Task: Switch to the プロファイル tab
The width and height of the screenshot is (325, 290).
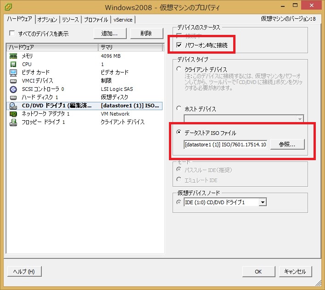Action: (96, 20)
